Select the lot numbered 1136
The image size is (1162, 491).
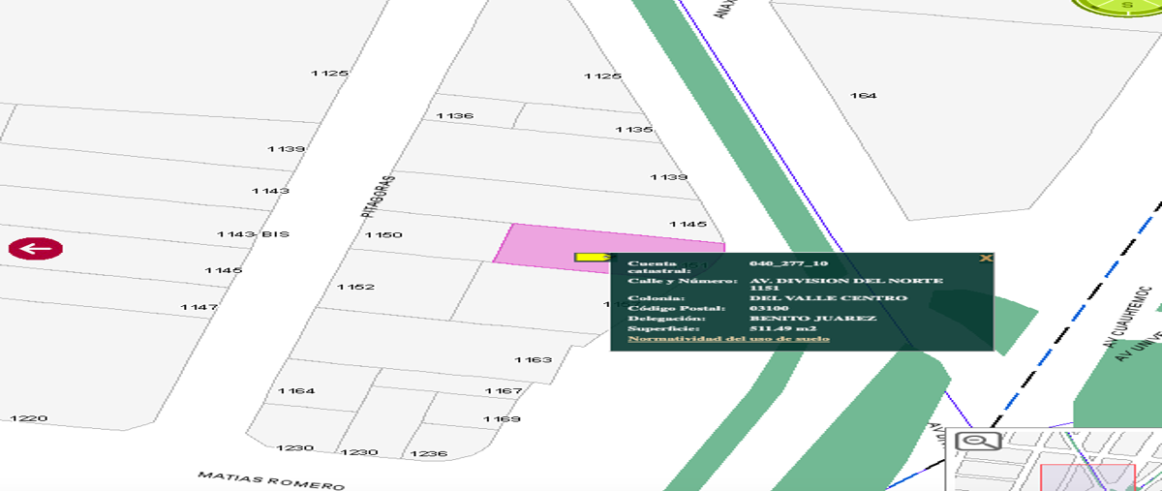click(x=454, y=115)
